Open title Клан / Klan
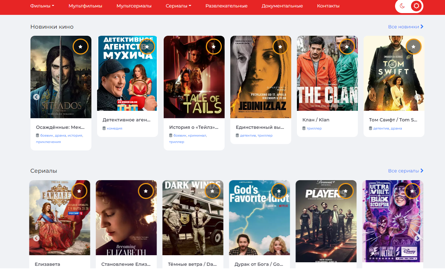Screen dimensions: 445x269 coord(316,120)
